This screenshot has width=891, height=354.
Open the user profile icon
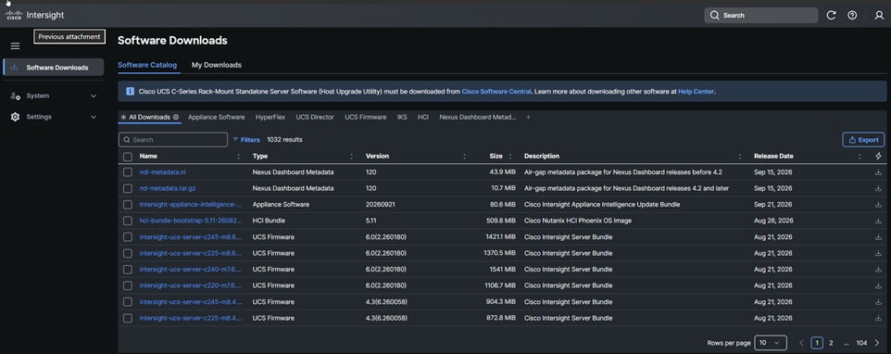(x=879, y=16)
